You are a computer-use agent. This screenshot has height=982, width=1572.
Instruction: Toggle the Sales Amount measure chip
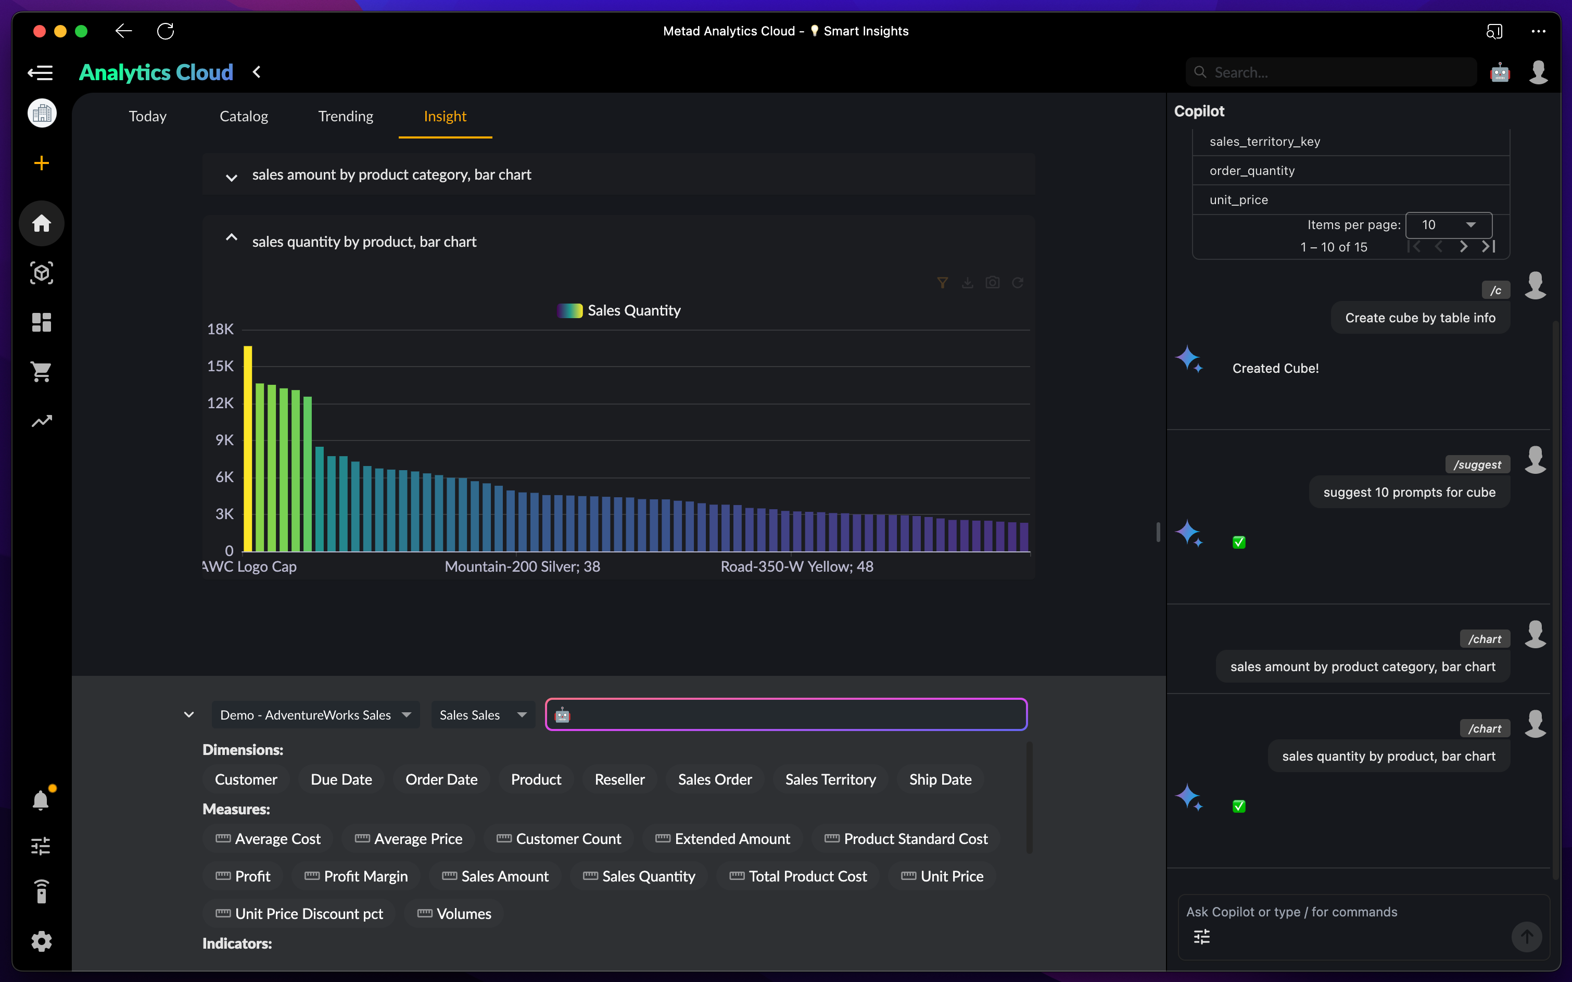click(x=496, y=876)
